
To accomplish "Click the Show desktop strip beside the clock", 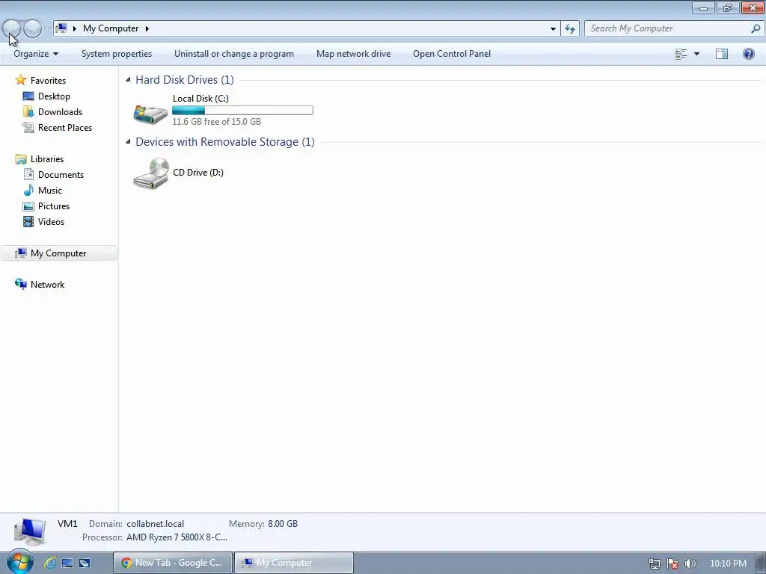I will click(761, 563).
